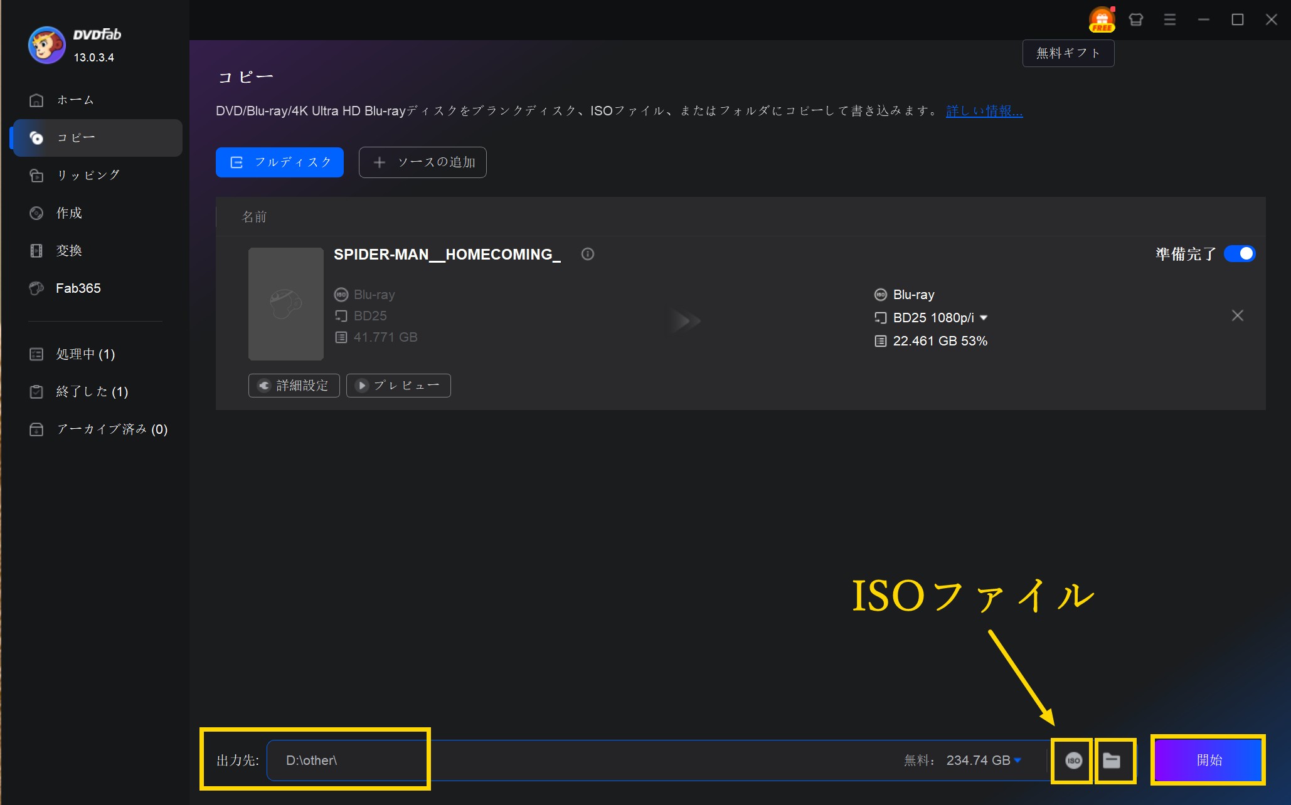This screenshot has height=805, width=1291.
Task: Click version number 13.0.3.4
Action: [94, 58]
